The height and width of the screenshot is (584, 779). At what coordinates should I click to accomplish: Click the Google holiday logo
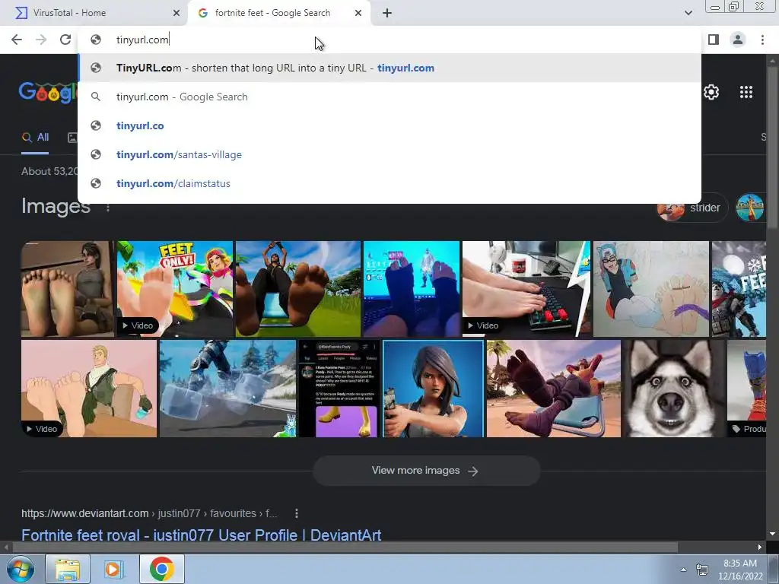(x=48, y=92)
